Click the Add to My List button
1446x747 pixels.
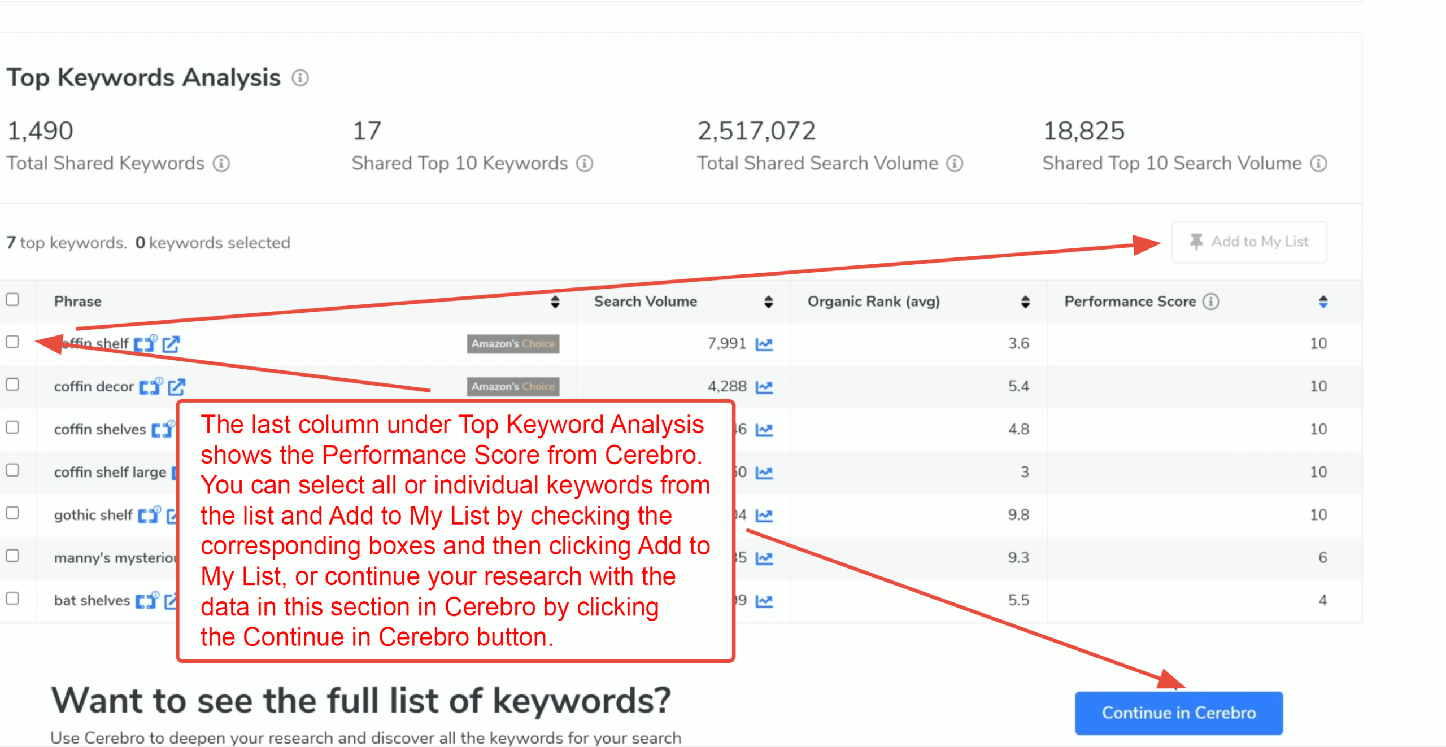click(1249, 242)
